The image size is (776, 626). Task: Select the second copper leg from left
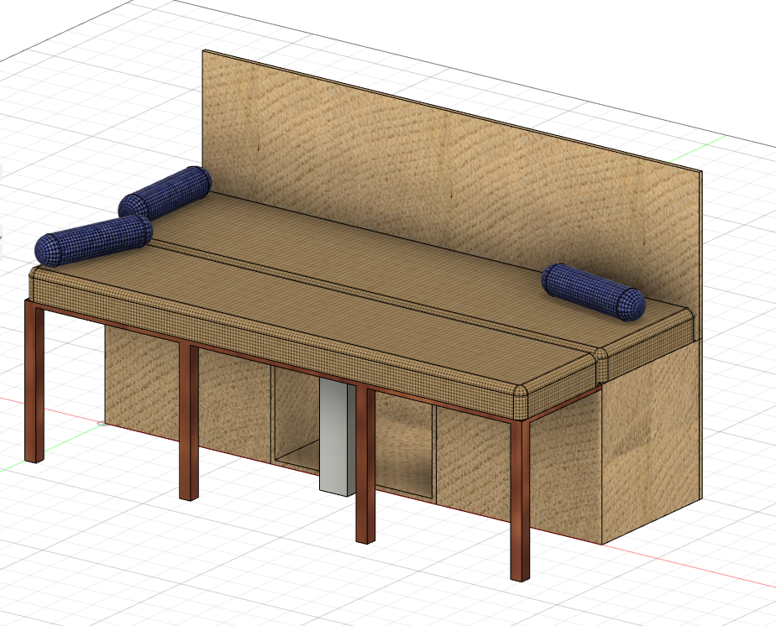[x=189, y=421]
